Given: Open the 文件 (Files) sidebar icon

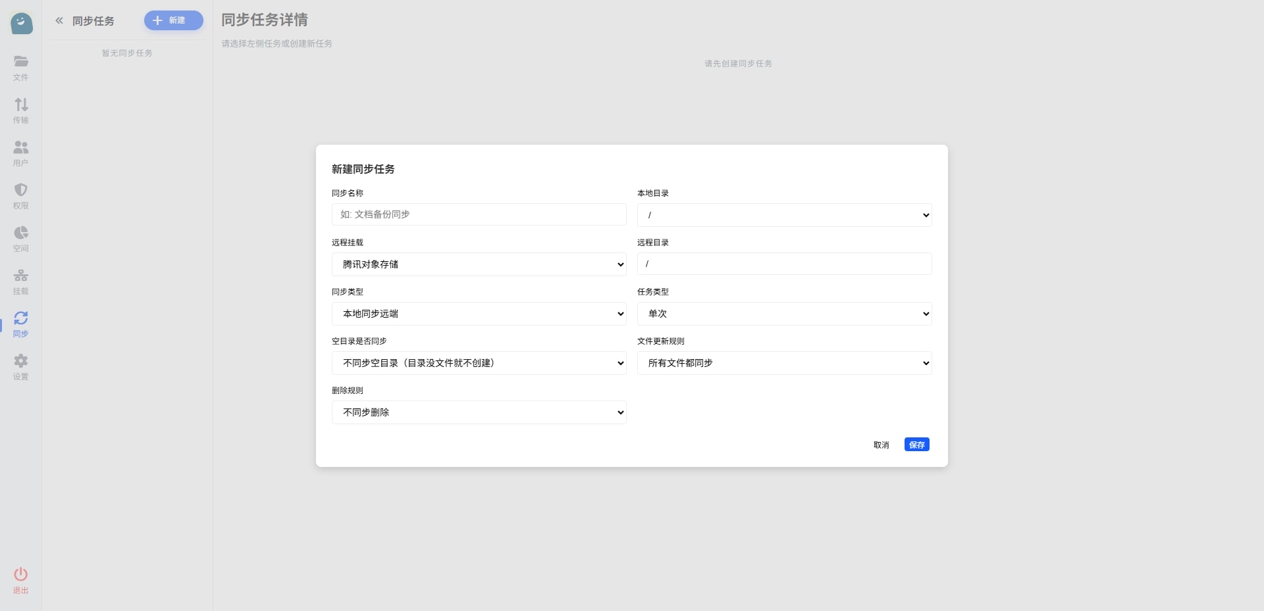Looking at the screenshot, I should 21,62.
